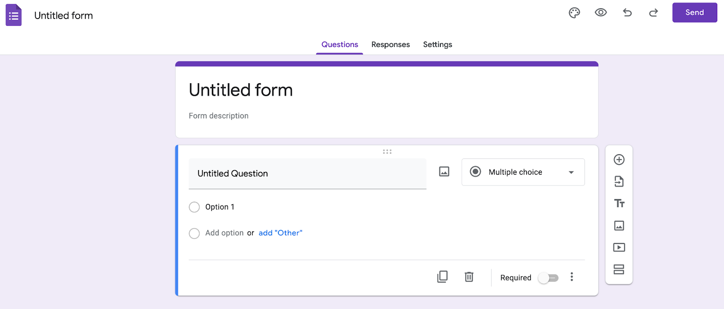The width and height of the screenshot is (724, 309).
Task: Open the Google Forms home icon
Action: [14, 15]
